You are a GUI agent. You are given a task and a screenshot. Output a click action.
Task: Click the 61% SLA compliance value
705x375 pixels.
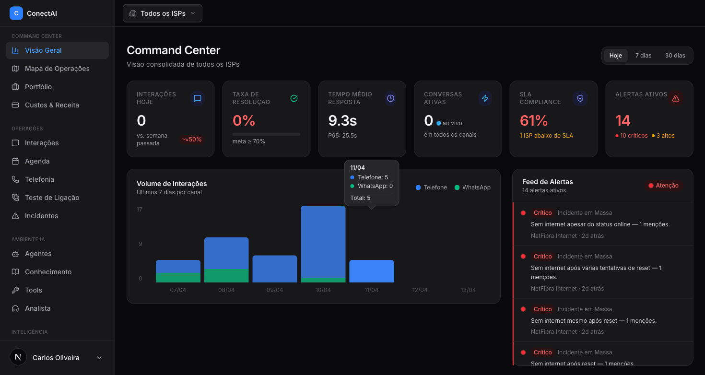[x=534, y=120]
